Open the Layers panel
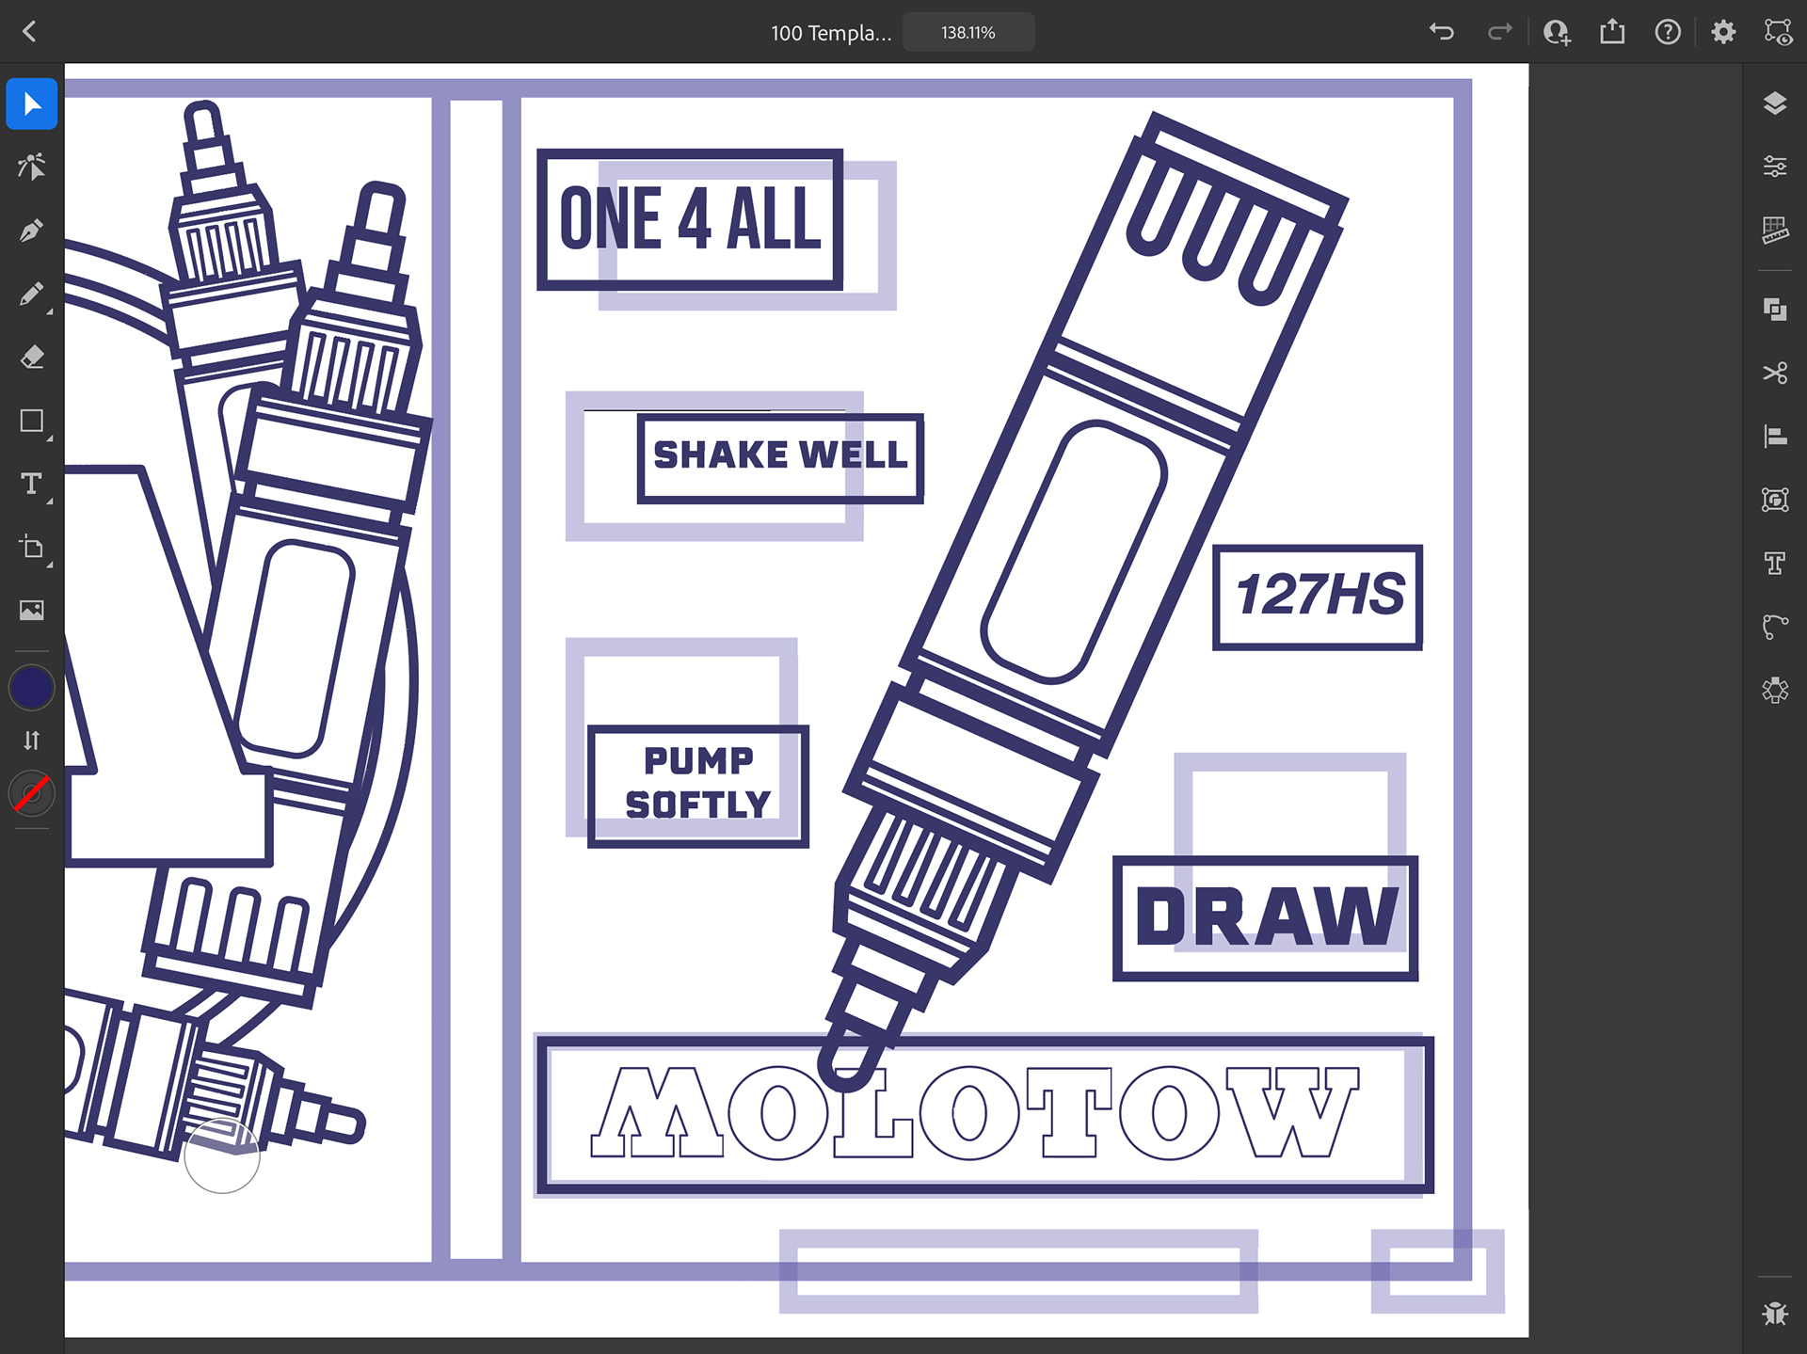Image resolution: width=1807 pixels, height=1354 pixels. click(1775, 104)
